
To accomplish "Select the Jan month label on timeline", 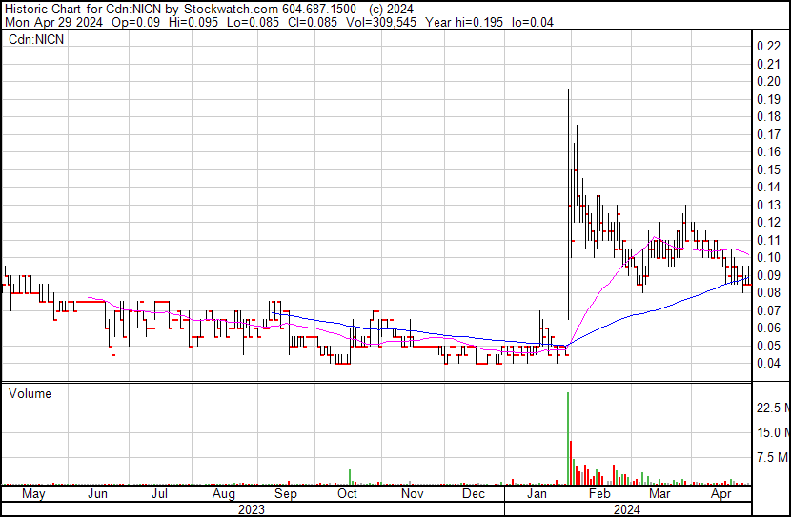I will click(537, 494).
